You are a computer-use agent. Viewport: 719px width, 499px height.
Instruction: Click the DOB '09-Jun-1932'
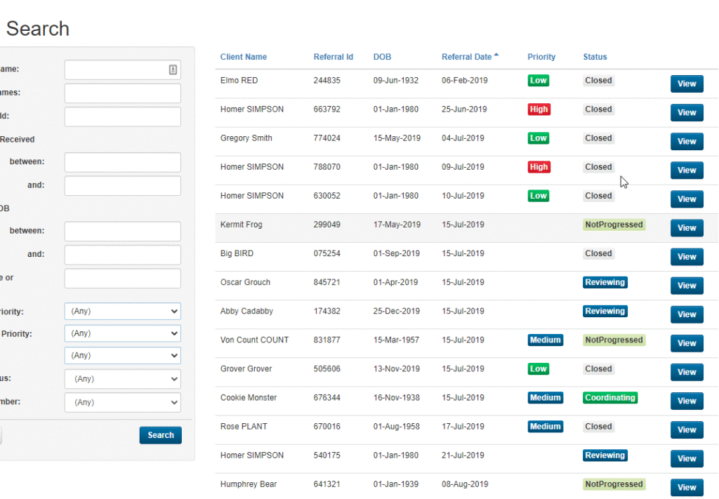click(396, 81)
